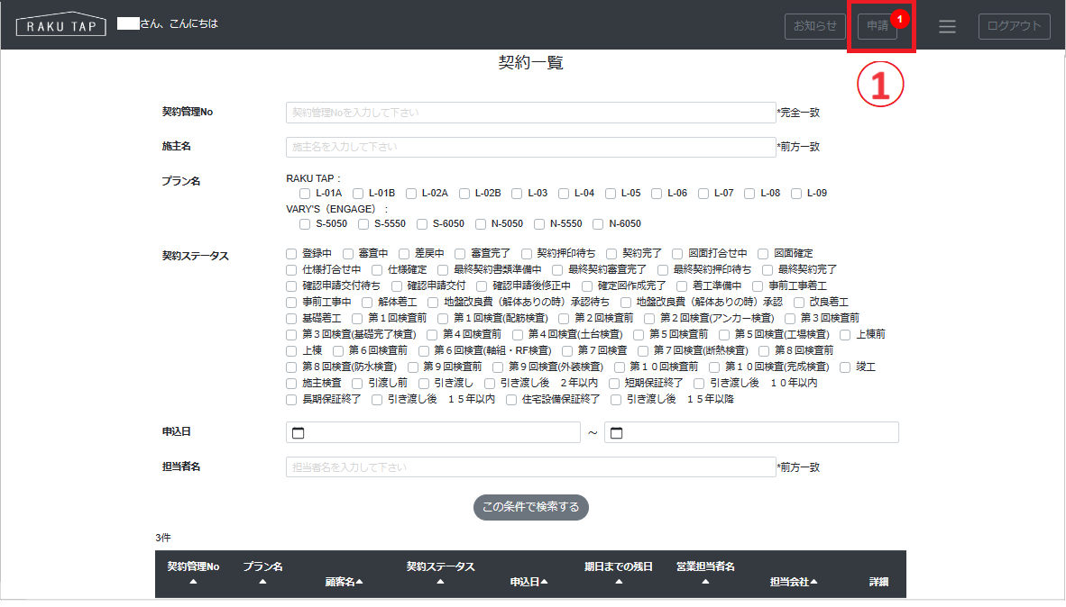Enable the L-05 plan checkbox
Screen dimensions: 1066x607
pyautogui.click(x=611, y=194)
